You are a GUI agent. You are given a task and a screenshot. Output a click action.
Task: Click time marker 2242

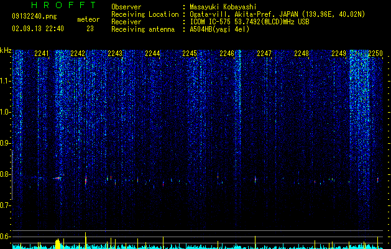pos(78,53)
